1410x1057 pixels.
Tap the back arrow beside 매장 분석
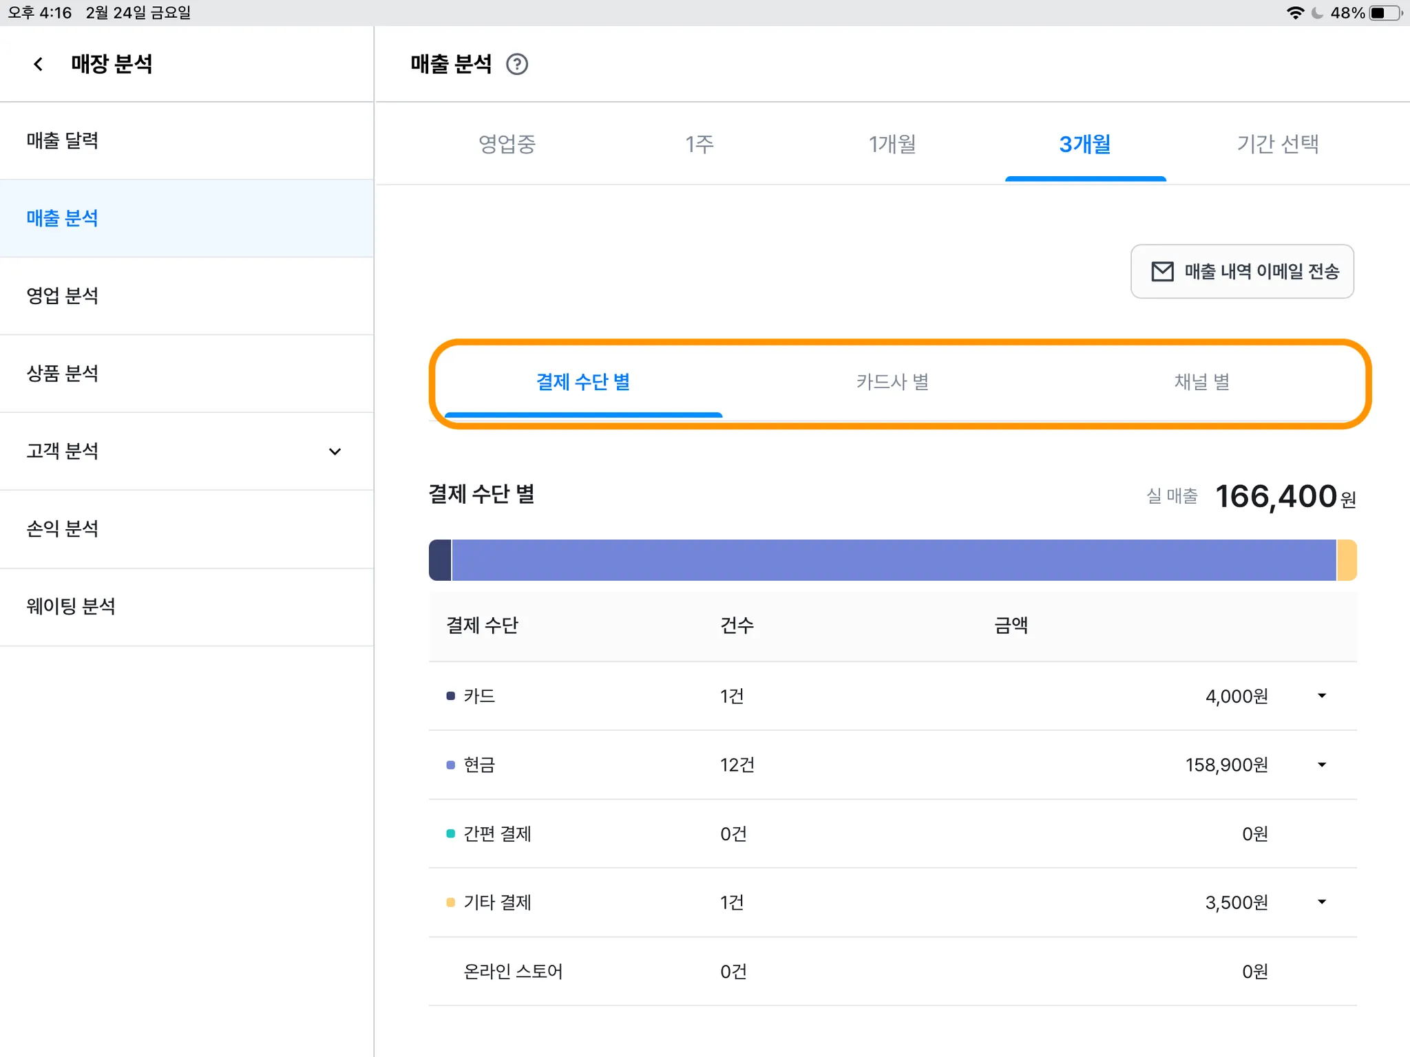pos(39,64)
